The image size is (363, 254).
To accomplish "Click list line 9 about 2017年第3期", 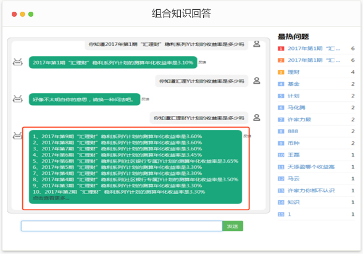I will coord(117,186).
